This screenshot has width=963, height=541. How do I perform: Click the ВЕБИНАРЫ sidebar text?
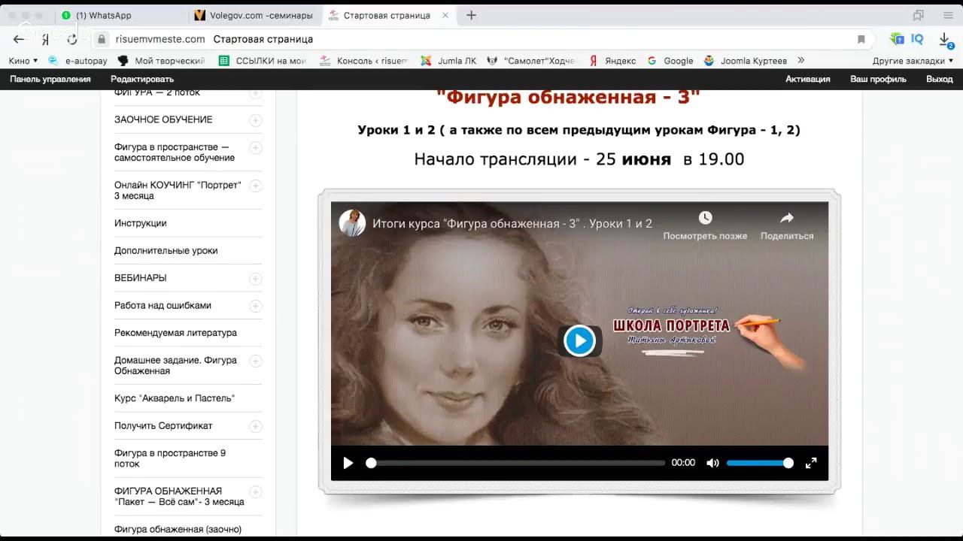[x=141, y=278]
